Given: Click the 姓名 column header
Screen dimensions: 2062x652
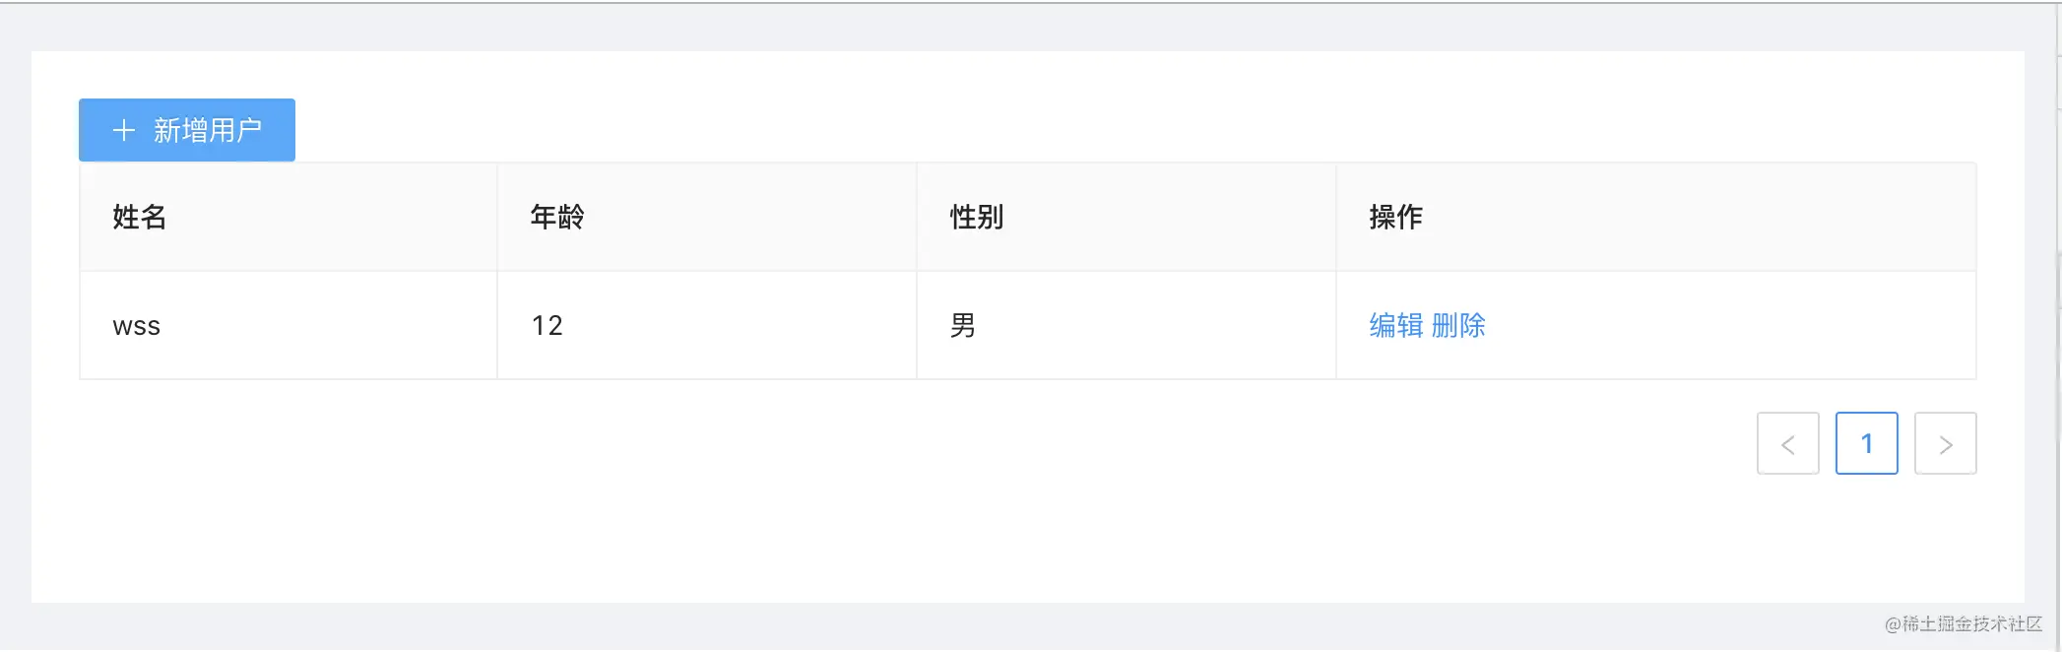Looking at the screenshot, I should [140, 217].
